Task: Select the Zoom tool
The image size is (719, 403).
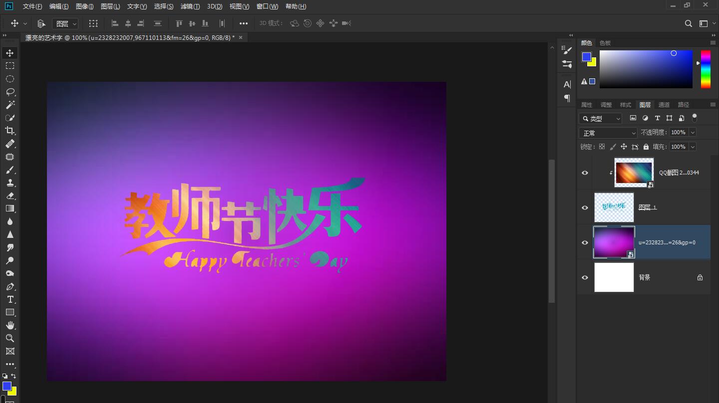Action: (x=9, y=338)
